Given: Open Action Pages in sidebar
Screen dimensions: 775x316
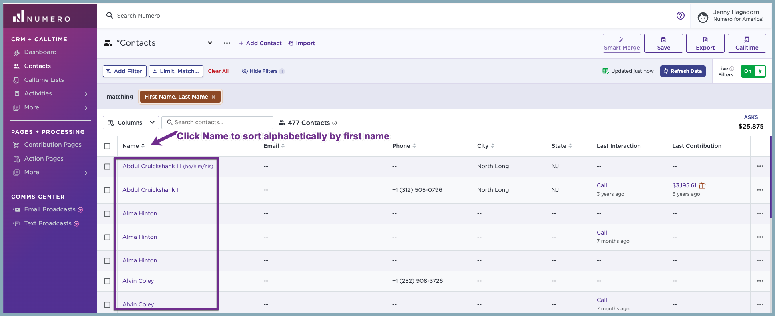Looking at the screenshot, I should point(44,159).
